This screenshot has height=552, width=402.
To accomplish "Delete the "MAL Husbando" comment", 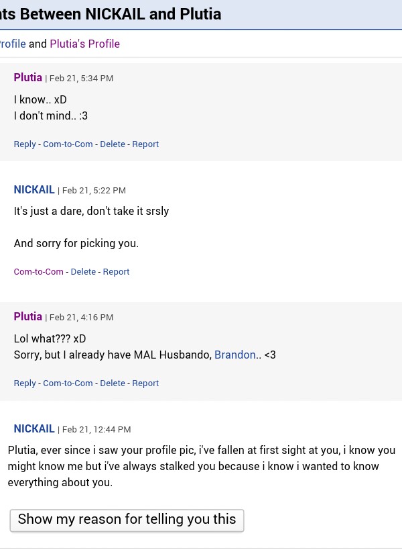I will pyautogui.click(x=113, y=383).
